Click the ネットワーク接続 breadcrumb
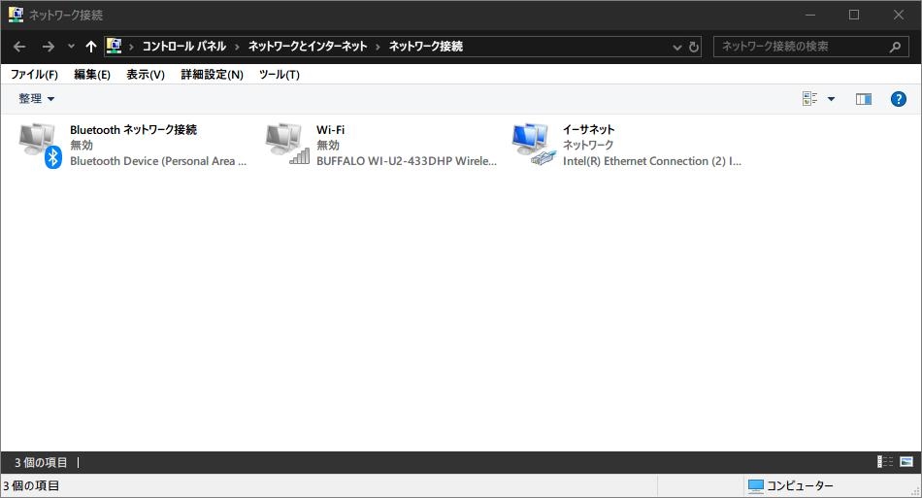The image size is (922, 498). coord(426,46)
